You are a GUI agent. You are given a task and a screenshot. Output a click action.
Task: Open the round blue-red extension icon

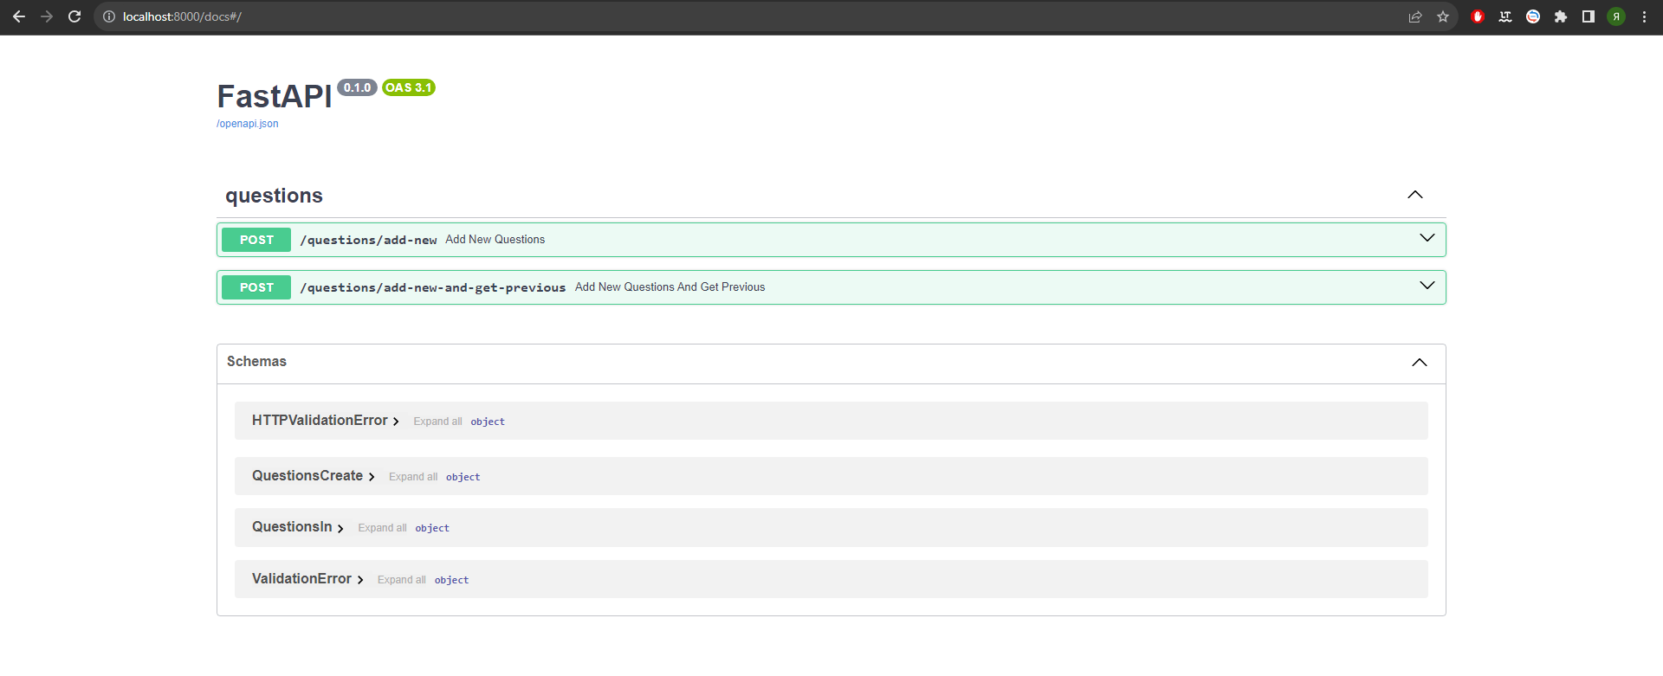(x=1533, y=16)
